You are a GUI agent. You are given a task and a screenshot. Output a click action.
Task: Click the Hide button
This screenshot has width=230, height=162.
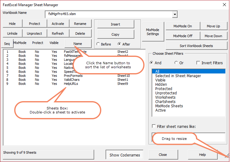click(x=12, y=24)
